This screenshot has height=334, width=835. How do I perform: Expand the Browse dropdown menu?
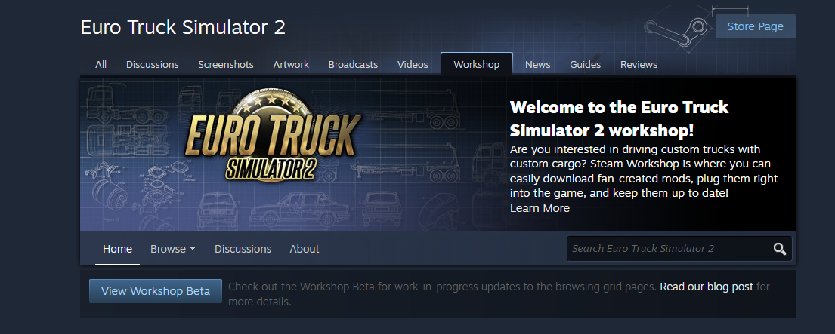[x=173, y=249]
